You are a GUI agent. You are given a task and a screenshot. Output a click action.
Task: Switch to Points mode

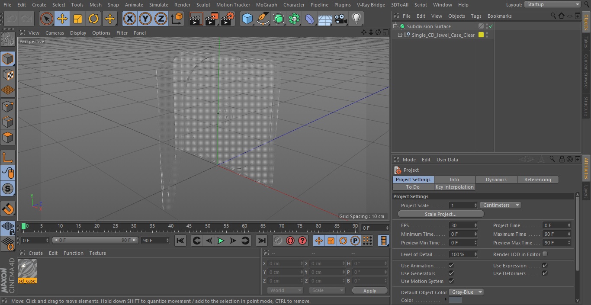[8, 106]
